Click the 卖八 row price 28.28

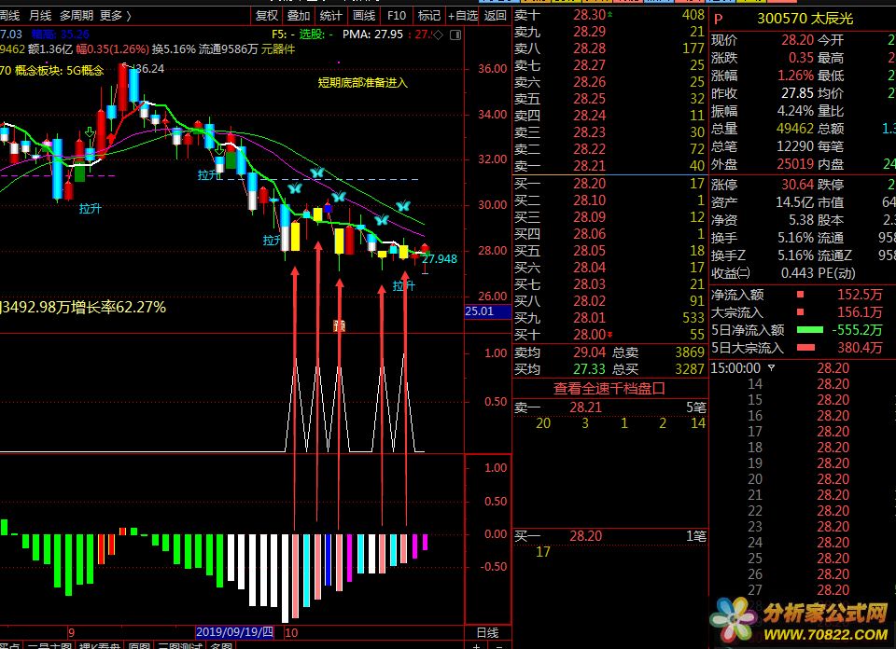click(x=589, y=48)
